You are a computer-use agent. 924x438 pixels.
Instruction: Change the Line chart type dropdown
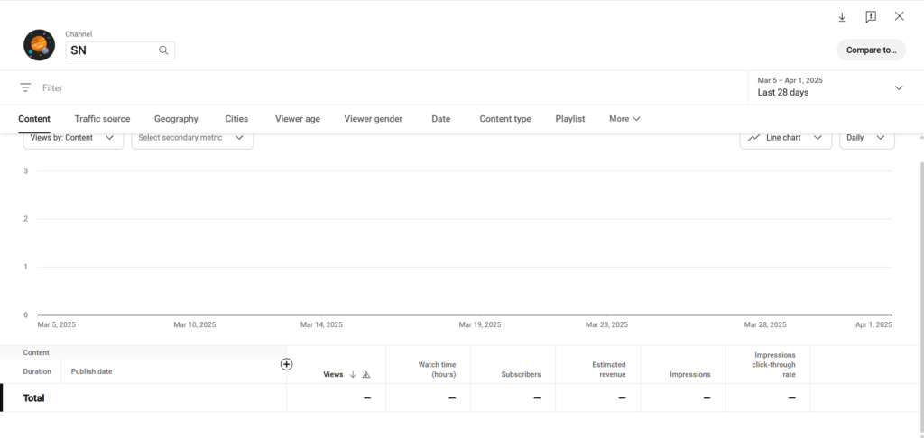click(x=785, y=138)
